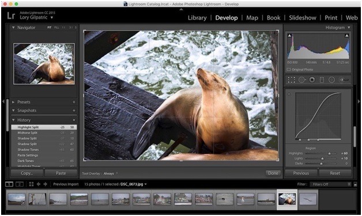362x216 pixels.
Task: Select Midtone Split history step
Action: coord(44,132)
